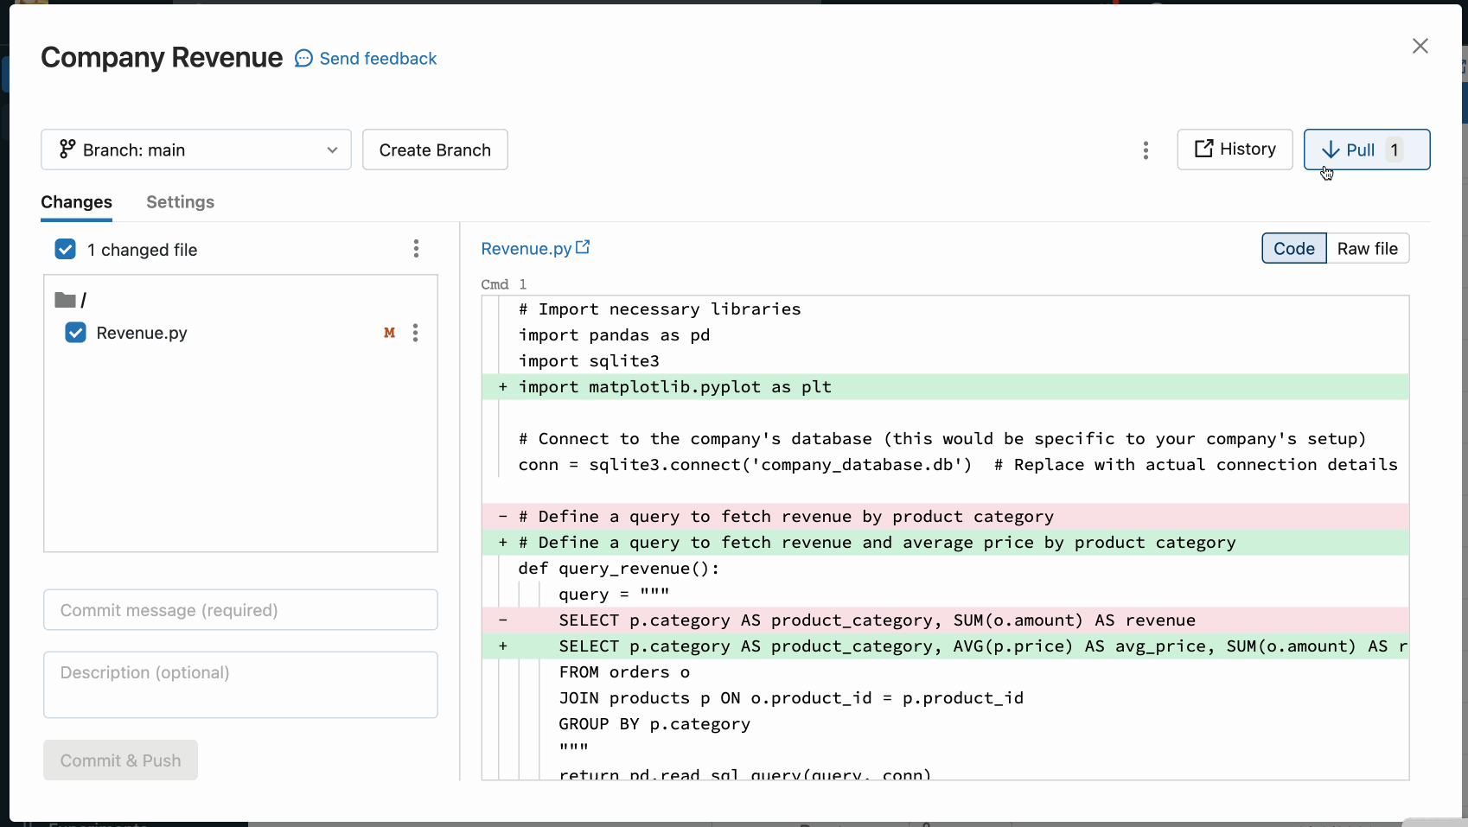Click the Create Branch button
This screenshot has width=1468, height=827.
click(x=435, y=149)
